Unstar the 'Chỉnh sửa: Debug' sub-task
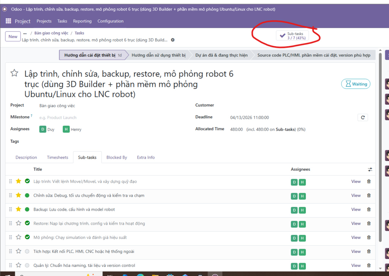The width and height of the screenshot is (389, 276). pos(19,196)
